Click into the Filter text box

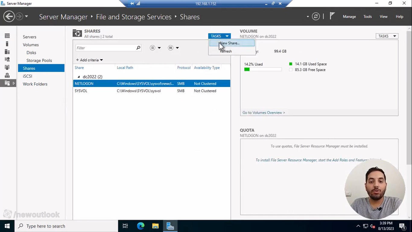(x=106, y=48)
